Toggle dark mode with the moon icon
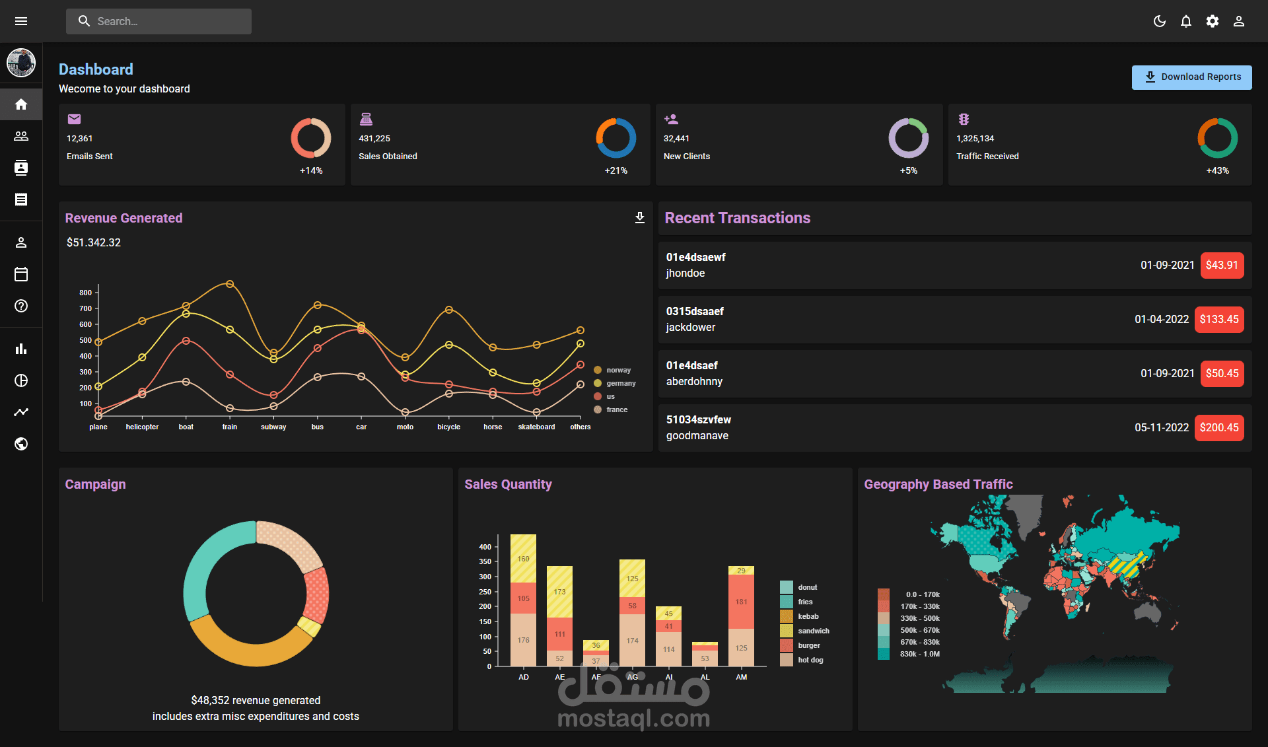Image resolution: width=1268 pixels, height=747 pixels. click(1160, 21)
